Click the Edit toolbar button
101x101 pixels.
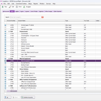tap(12, 7)
